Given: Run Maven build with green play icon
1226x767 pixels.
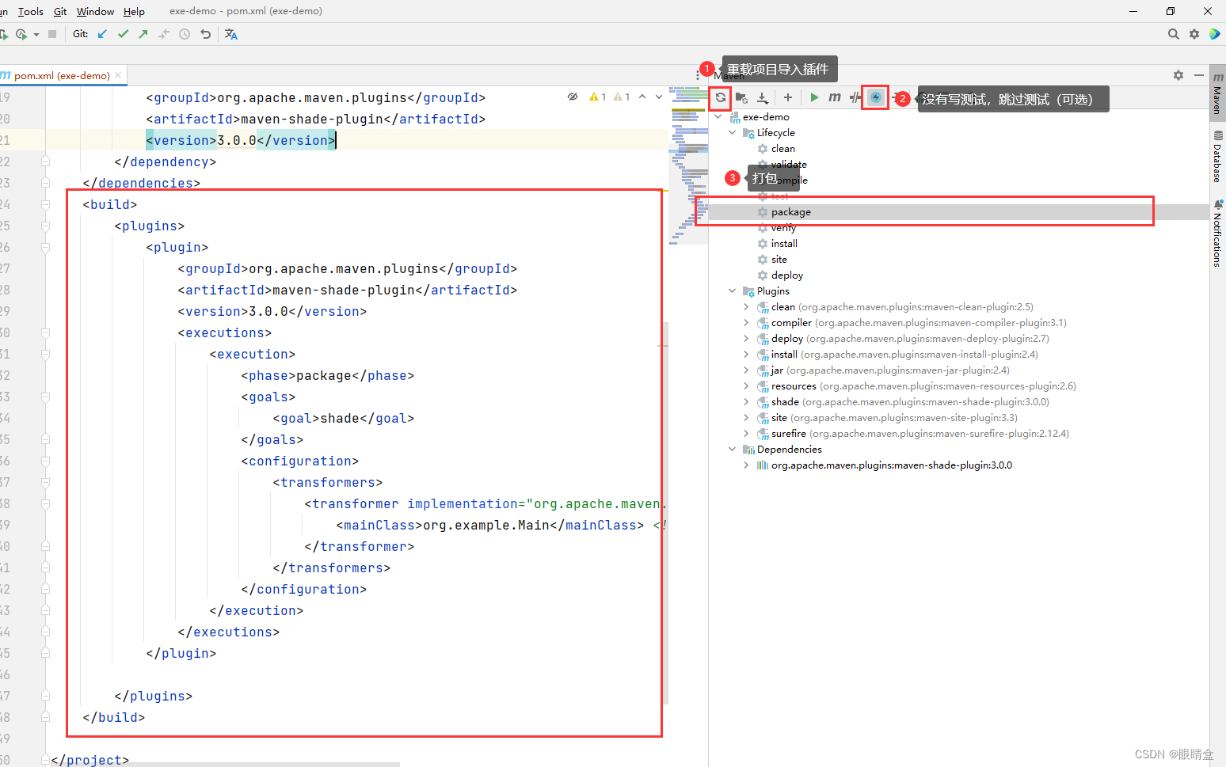Looking at the screenshot, I should pyautogui.click(x=814, y=97).
